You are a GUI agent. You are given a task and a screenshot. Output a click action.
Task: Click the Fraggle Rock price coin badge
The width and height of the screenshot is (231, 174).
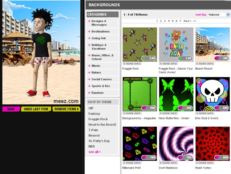149,58
